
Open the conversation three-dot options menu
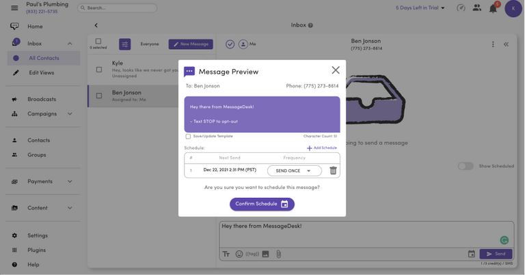click(493, 44)
